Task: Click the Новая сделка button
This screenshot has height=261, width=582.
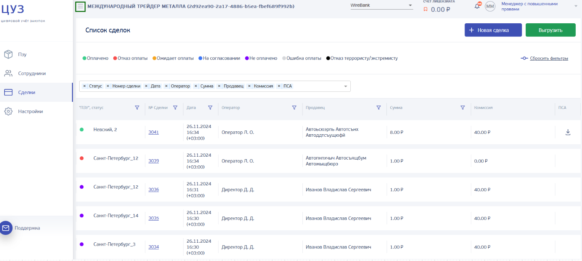Action: 493,30
